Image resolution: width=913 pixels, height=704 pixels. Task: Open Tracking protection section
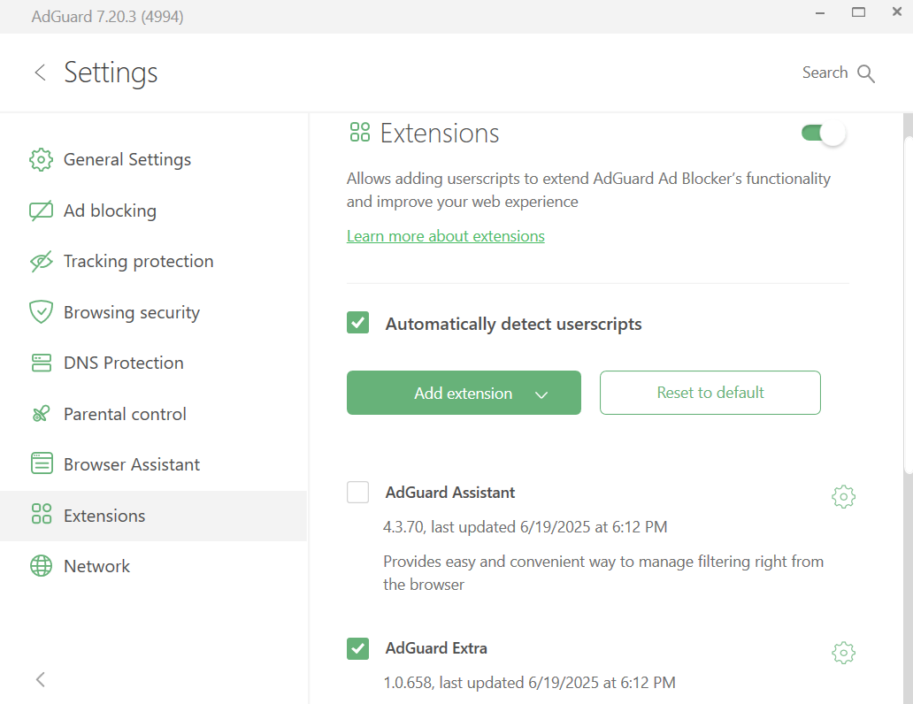[154, 262]
